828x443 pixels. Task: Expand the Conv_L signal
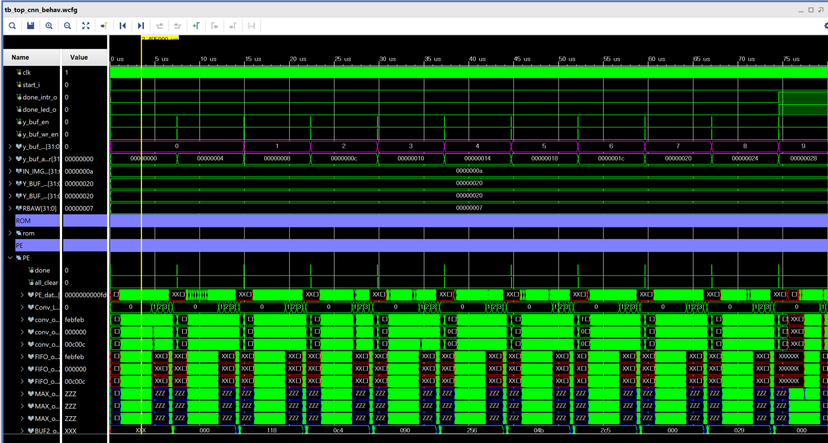22,307
